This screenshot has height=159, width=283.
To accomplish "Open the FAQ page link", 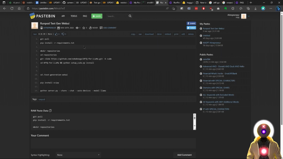I will point(85,16).
